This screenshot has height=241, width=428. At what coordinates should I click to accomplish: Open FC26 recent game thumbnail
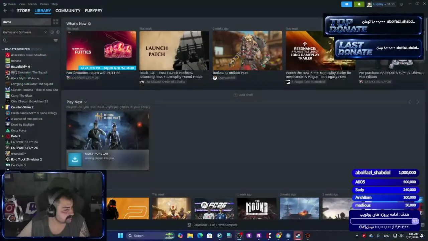[214, 209]
